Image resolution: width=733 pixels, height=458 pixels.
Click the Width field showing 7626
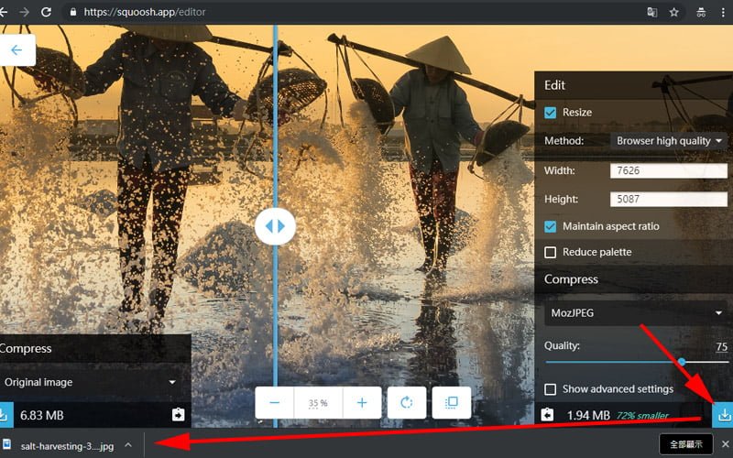tap(669, 170)
